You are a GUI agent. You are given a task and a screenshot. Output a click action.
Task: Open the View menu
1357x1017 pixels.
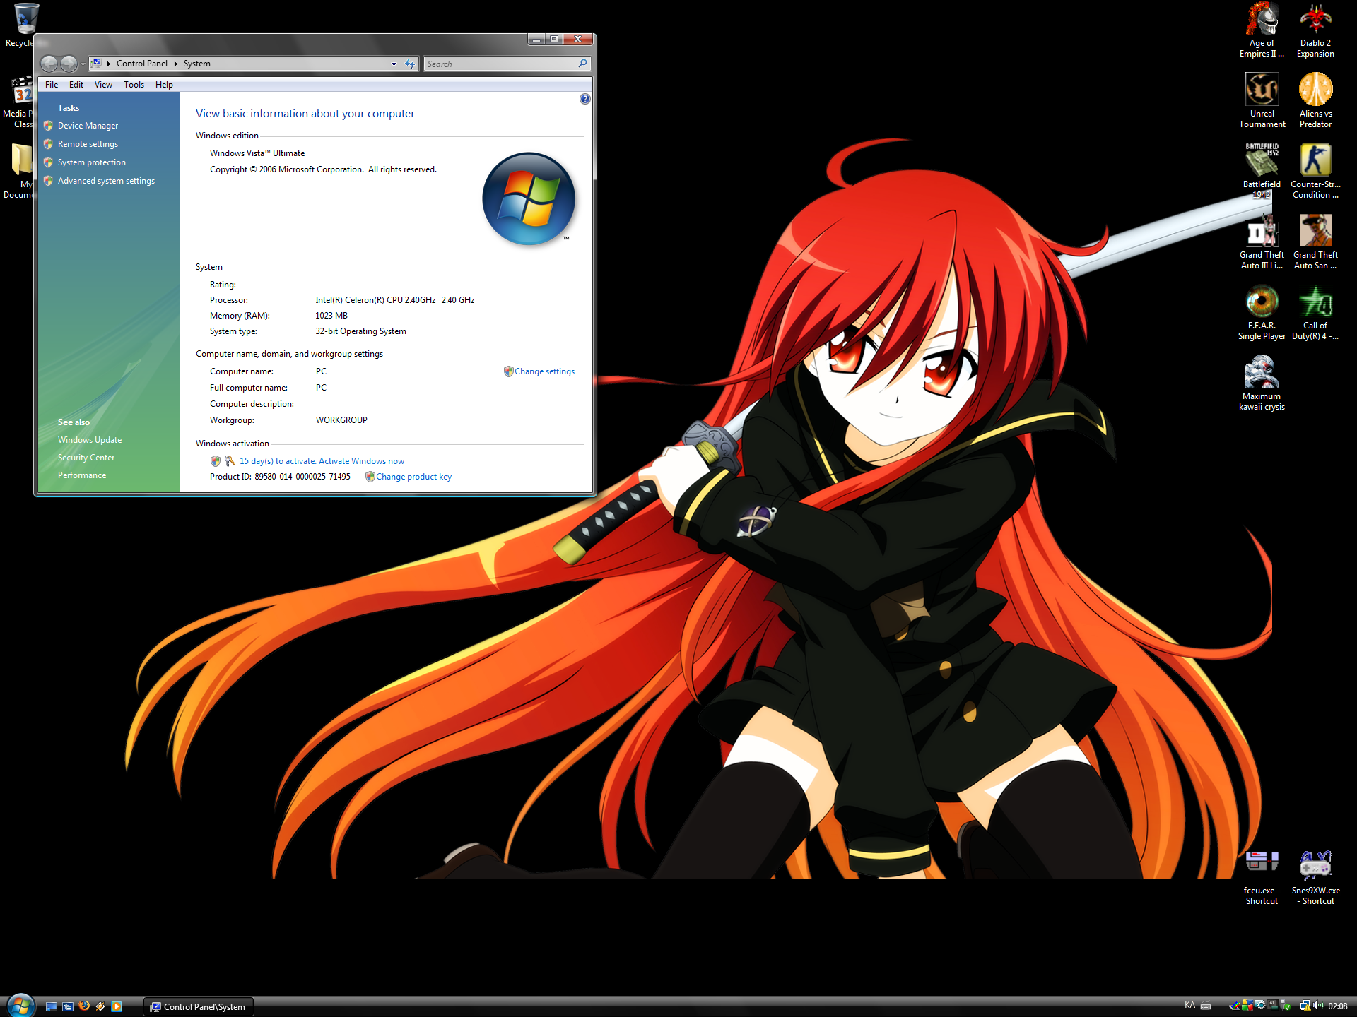[103, 85]
